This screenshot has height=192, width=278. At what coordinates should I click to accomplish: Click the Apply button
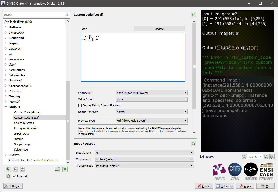click(x=245, y=186)
